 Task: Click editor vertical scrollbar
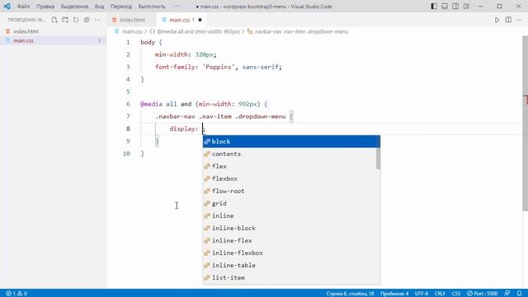coord(525,124)
